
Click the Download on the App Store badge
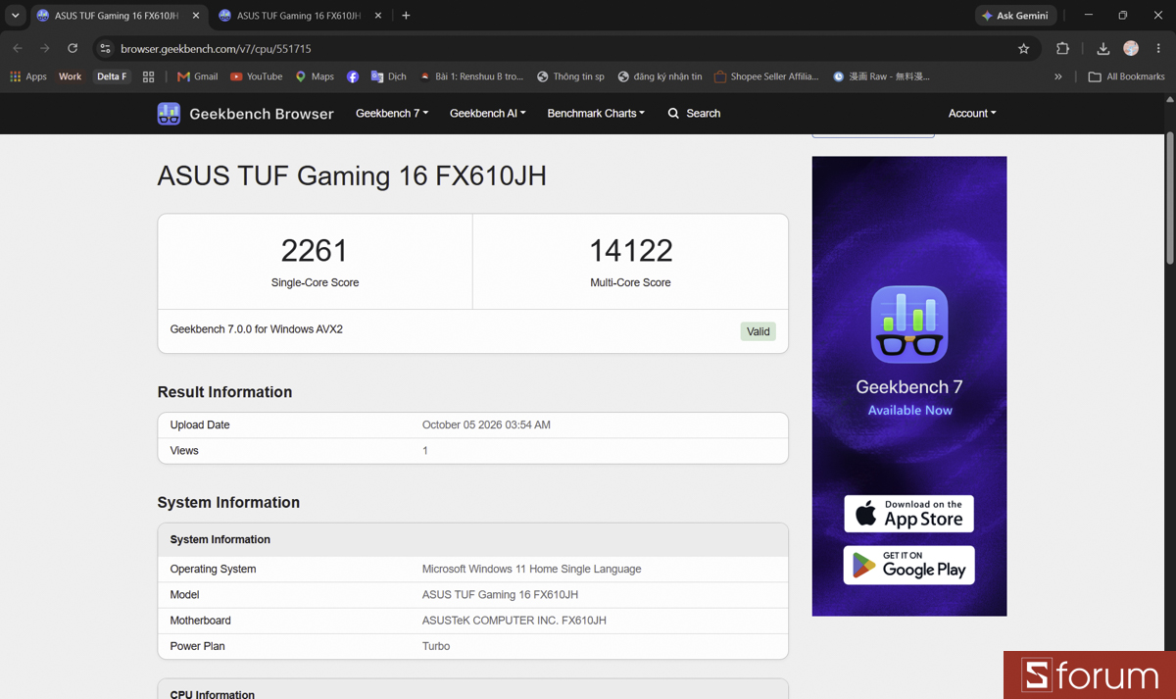click(x=909, y=514)
